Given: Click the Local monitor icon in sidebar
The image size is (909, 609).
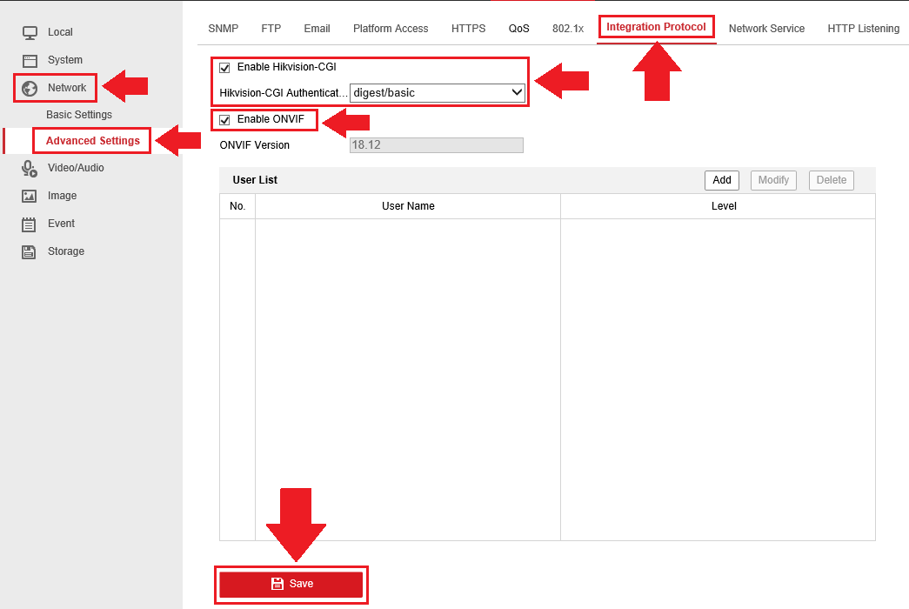Looking at the screenshot, I should click(30, 32).
